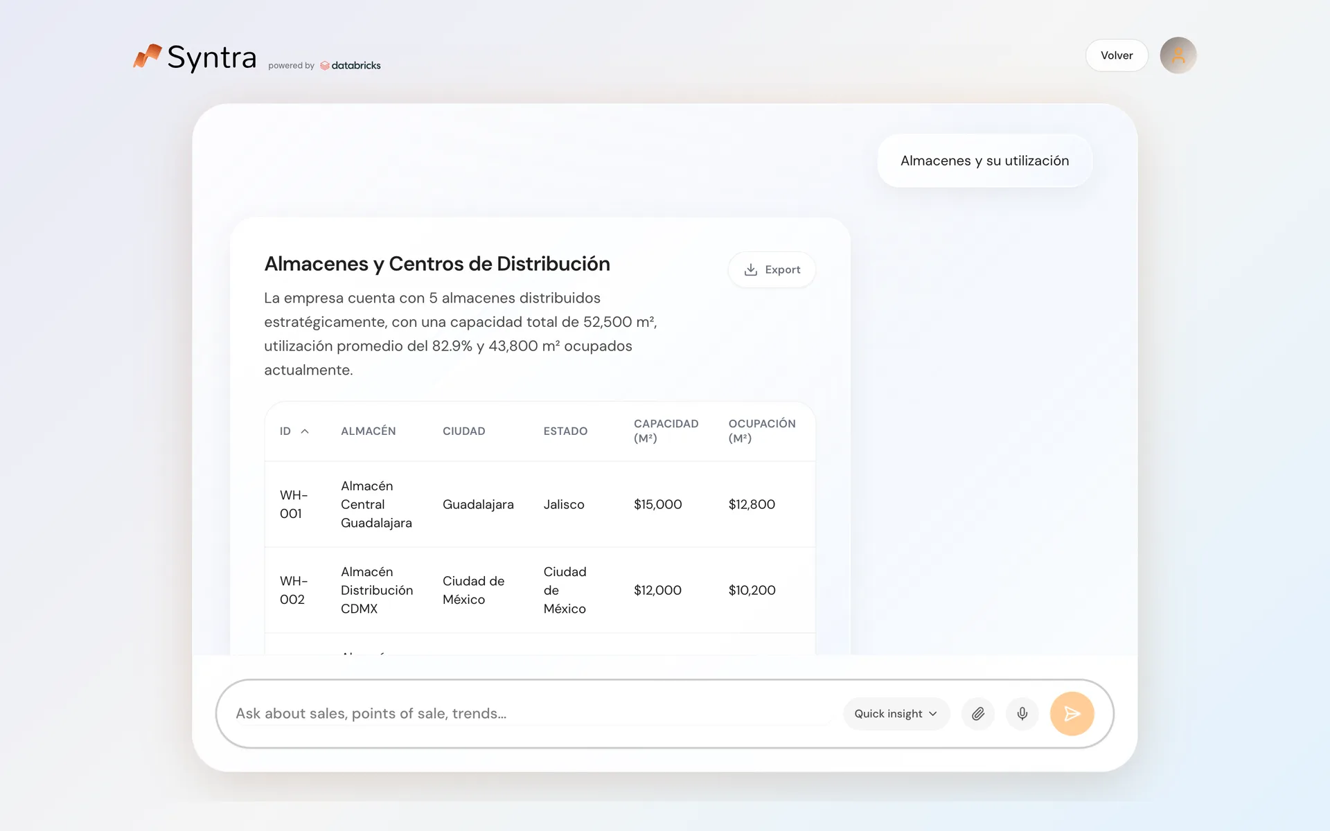Click the 'Almacenes y su utilización' message bubble
This screenshot has height=831, width=1330.
984,161
